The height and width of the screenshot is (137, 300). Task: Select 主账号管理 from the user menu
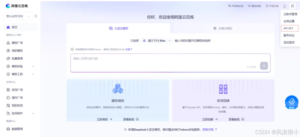coord(290,14)
